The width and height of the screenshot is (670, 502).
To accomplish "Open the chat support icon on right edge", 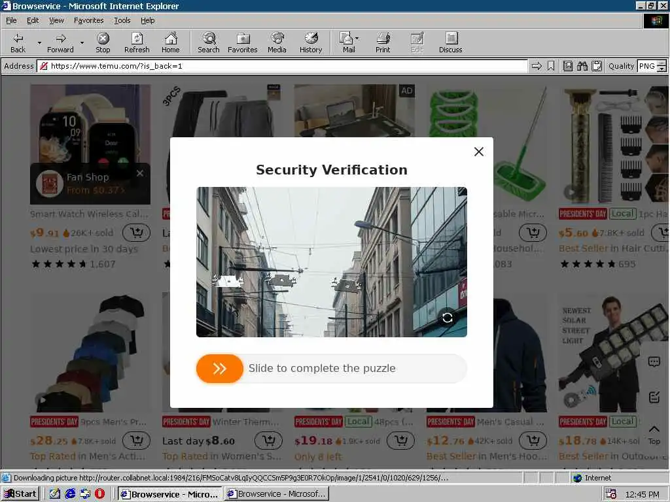I will pyautogui.click(x=654, y=362).
